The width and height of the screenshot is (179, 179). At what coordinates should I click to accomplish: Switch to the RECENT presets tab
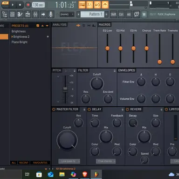[24, 163]
